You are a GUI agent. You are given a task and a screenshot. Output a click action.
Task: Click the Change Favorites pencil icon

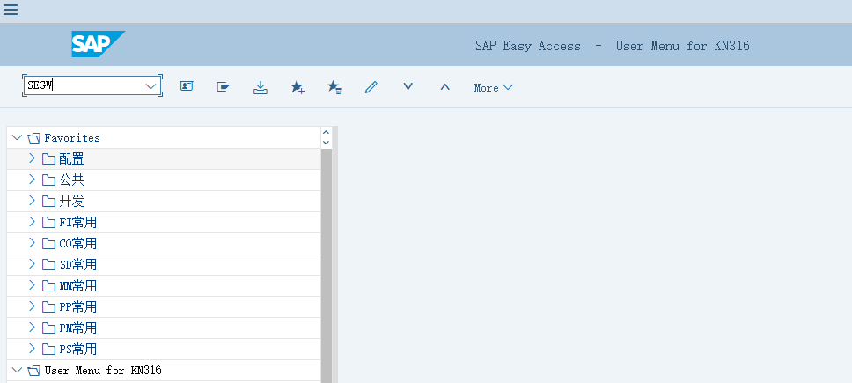coord(371,87)
